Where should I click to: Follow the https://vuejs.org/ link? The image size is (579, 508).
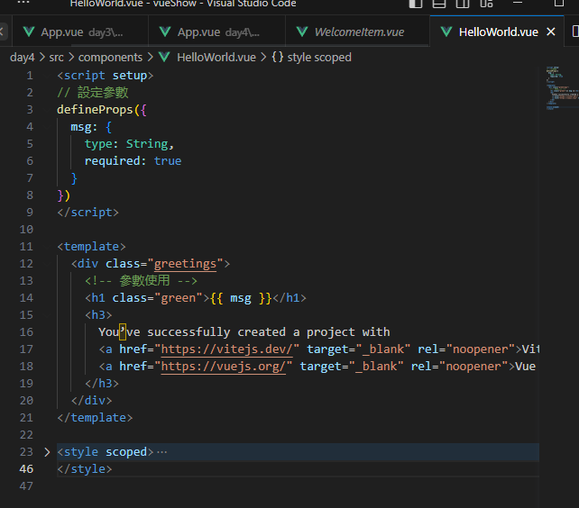coord(224,367)
